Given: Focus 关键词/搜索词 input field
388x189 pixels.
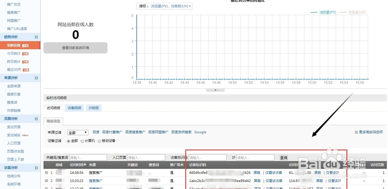Looking at the screenshot, I should 88,158.
